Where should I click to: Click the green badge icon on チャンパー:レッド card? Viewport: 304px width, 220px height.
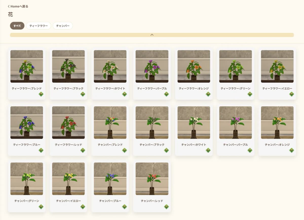(166, 207)
